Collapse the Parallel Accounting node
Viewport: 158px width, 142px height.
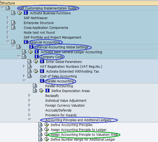point(24,80)
